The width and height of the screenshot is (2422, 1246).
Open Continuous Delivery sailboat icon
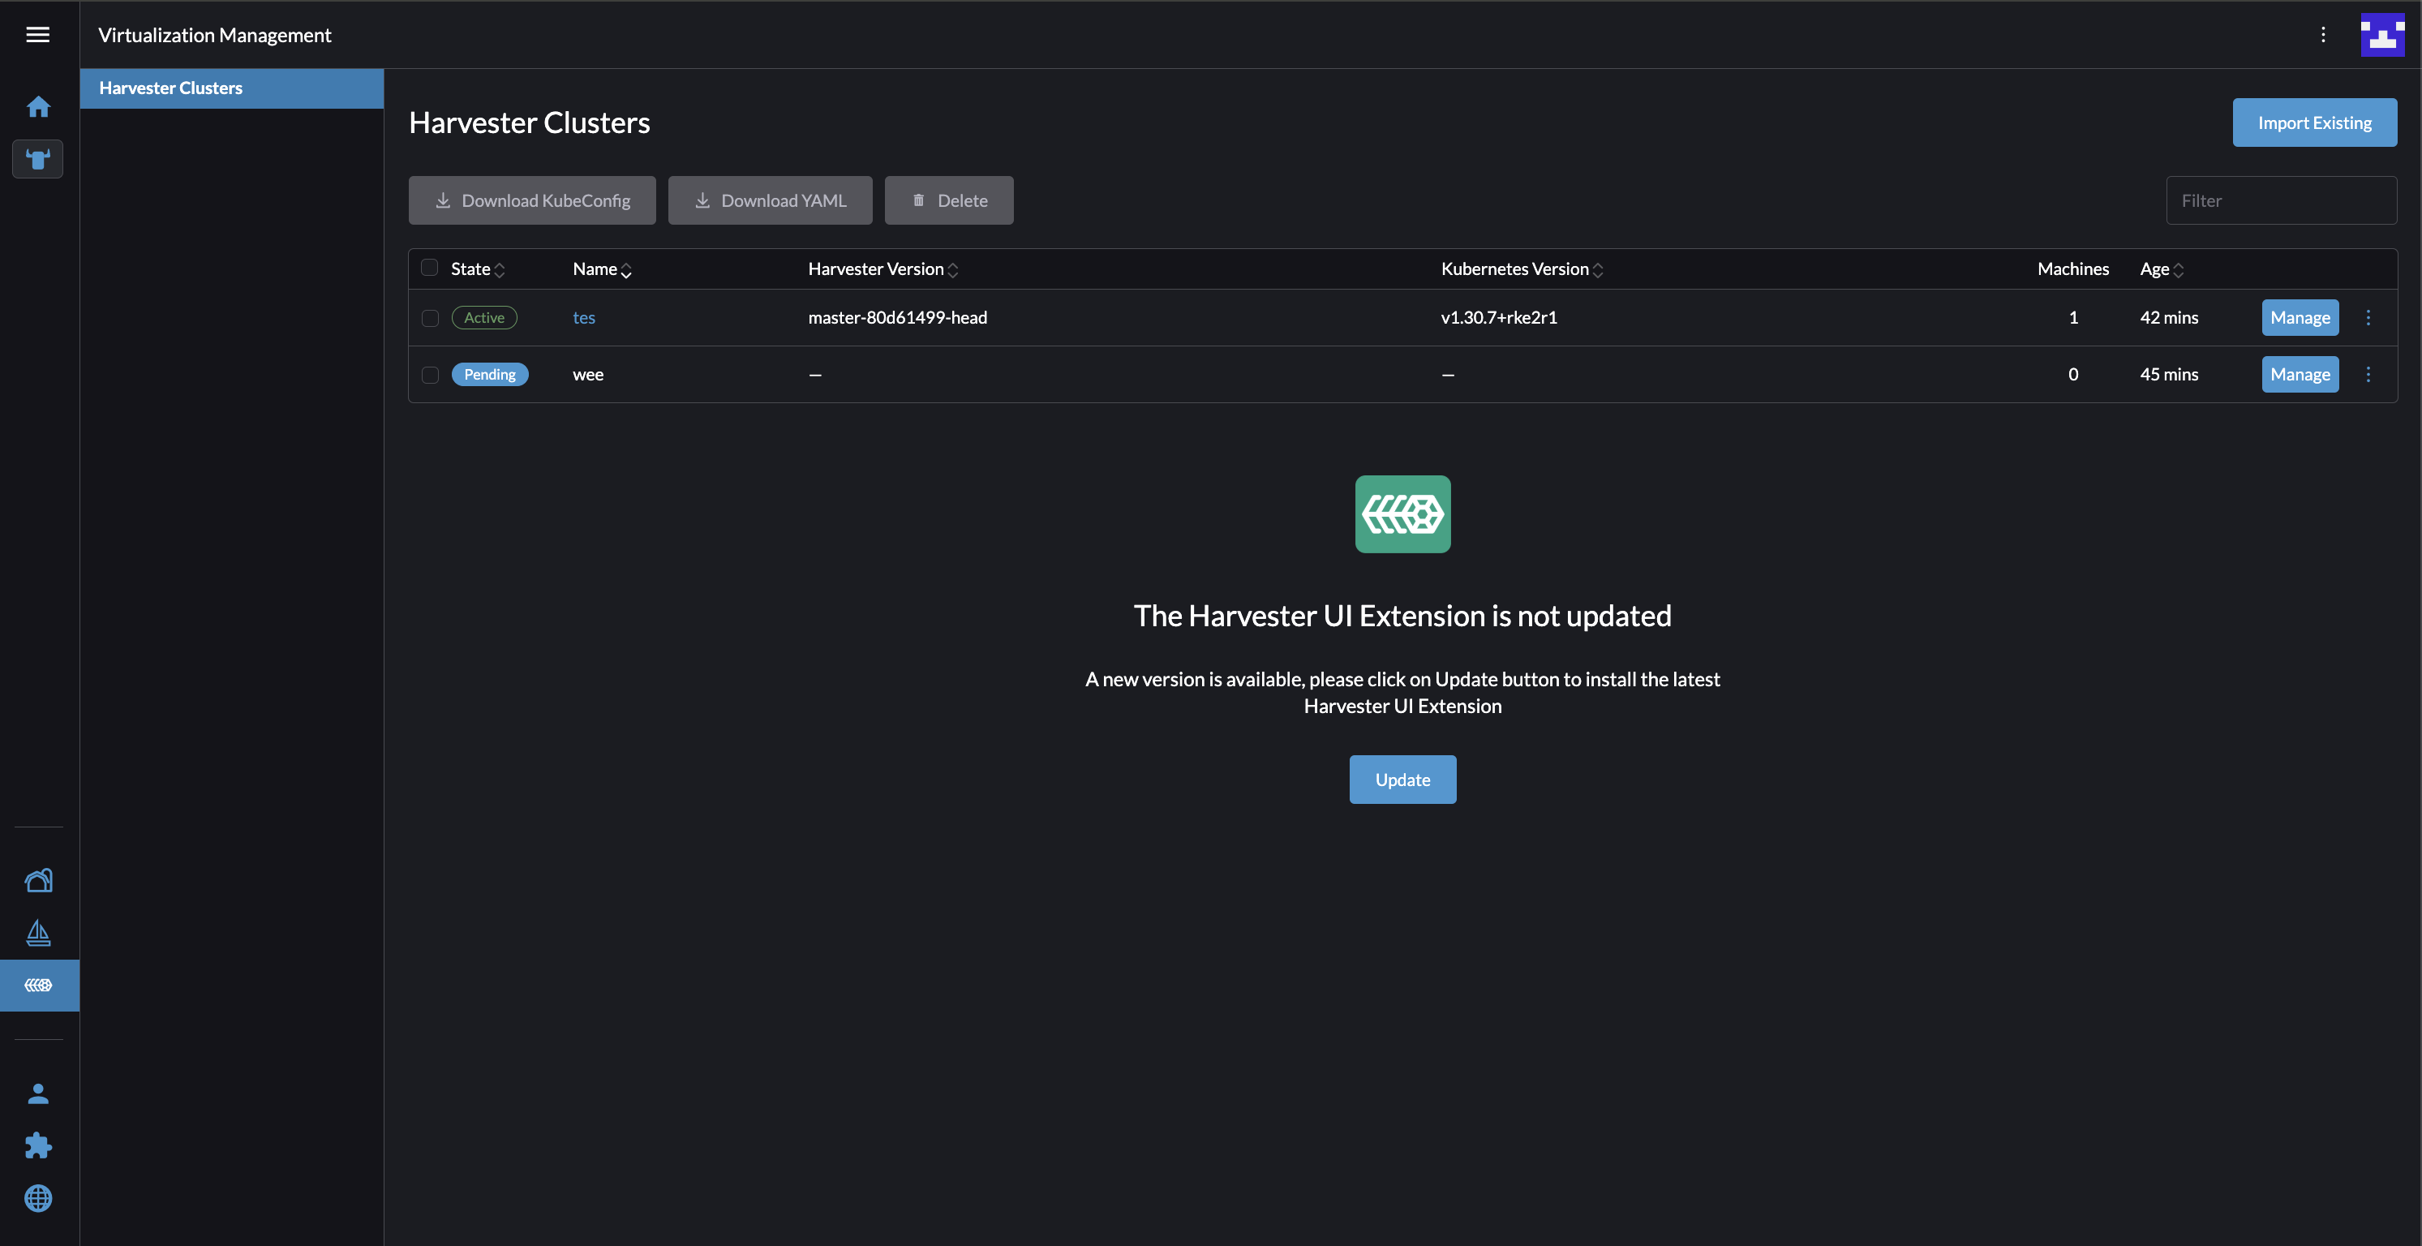pyautogui.click(x=39, y=933)
